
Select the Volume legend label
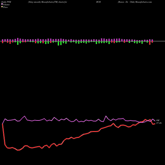pos(6,5)
